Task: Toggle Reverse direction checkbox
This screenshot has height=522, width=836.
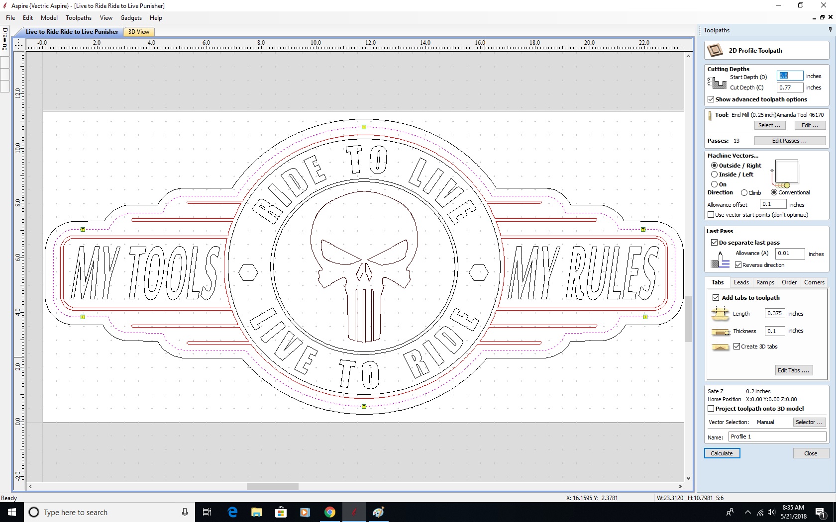Action: point(738,265)
